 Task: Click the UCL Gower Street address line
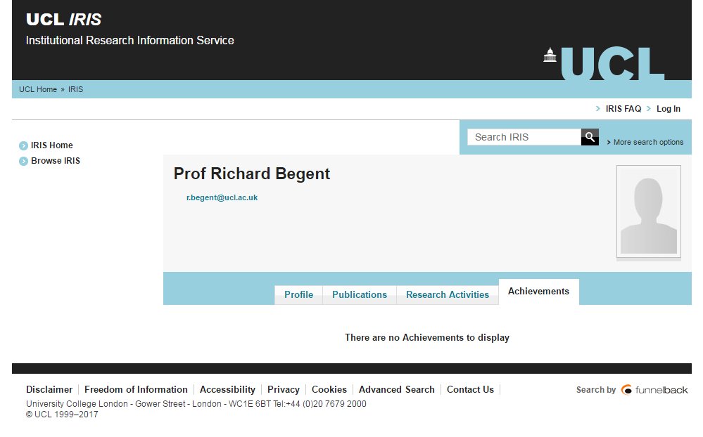tap(196, 404)
